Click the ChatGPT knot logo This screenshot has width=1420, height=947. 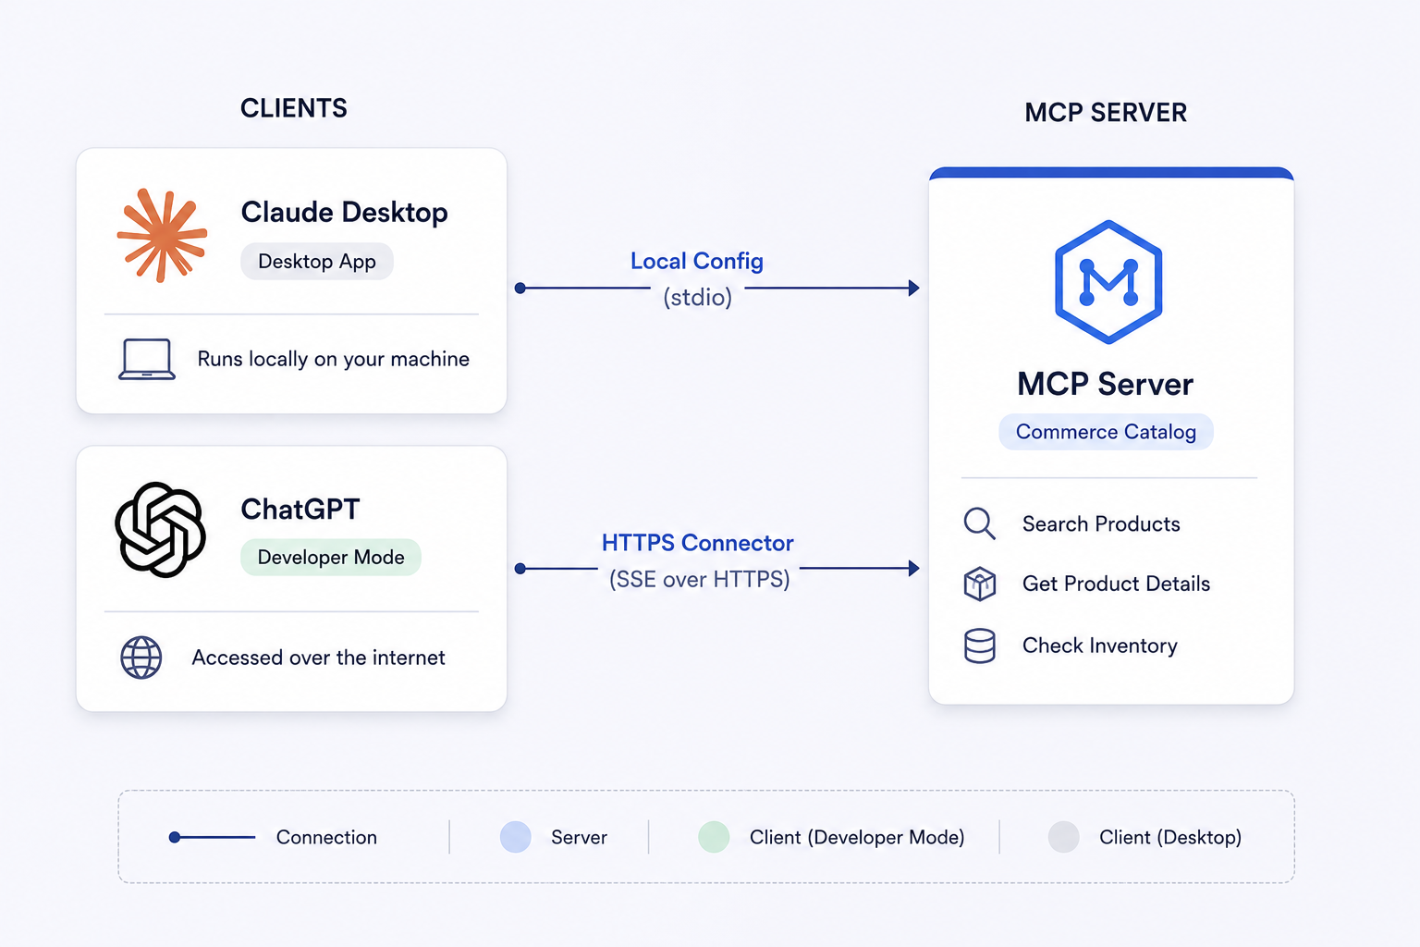click(x=161, y=530)
